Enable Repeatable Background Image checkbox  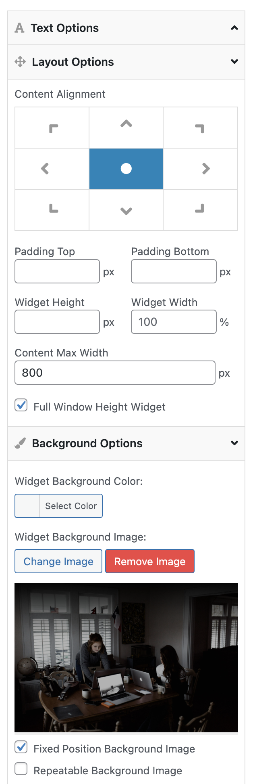click(21, 769)
